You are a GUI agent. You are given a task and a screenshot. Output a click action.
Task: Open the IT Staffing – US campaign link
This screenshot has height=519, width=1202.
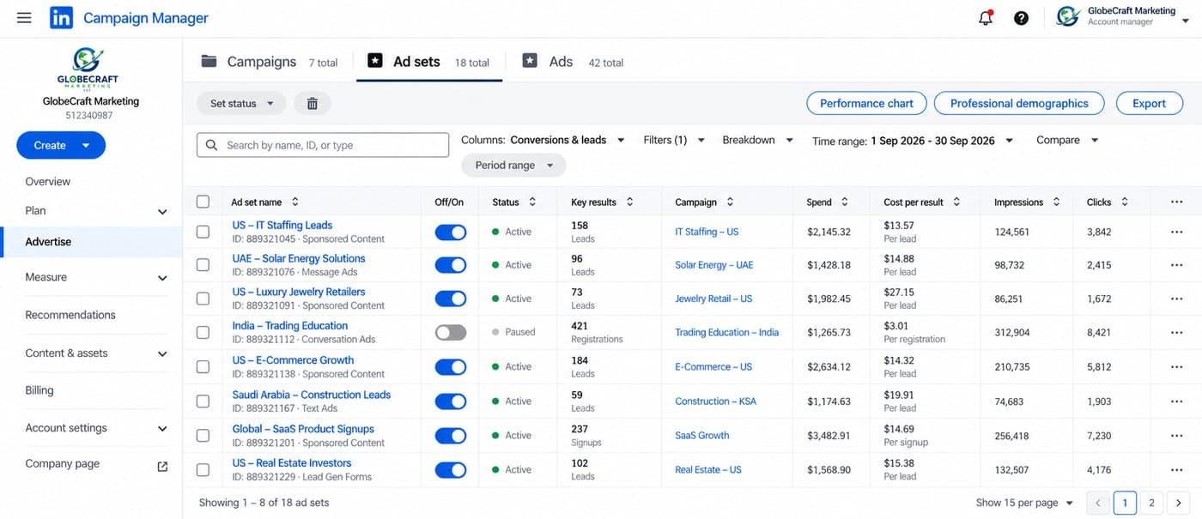coord(707,232)
